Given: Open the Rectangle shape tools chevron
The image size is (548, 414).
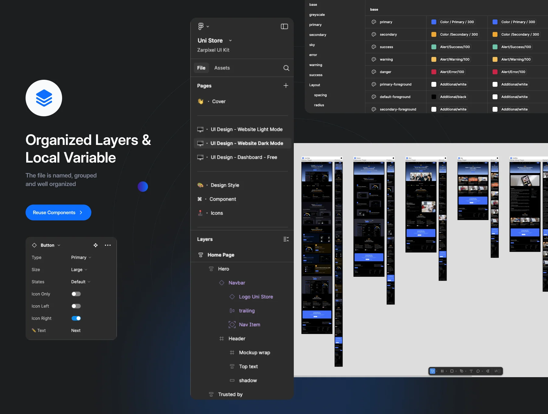Looking at the screenshot, I should [x=456, y=371].
